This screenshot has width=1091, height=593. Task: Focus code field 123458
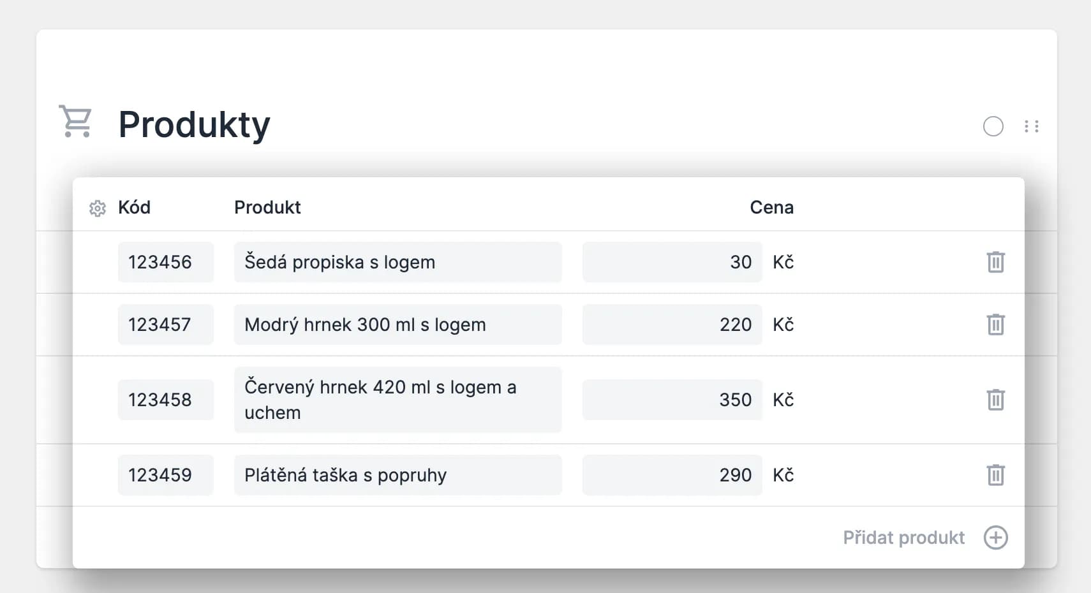[165, 400]
